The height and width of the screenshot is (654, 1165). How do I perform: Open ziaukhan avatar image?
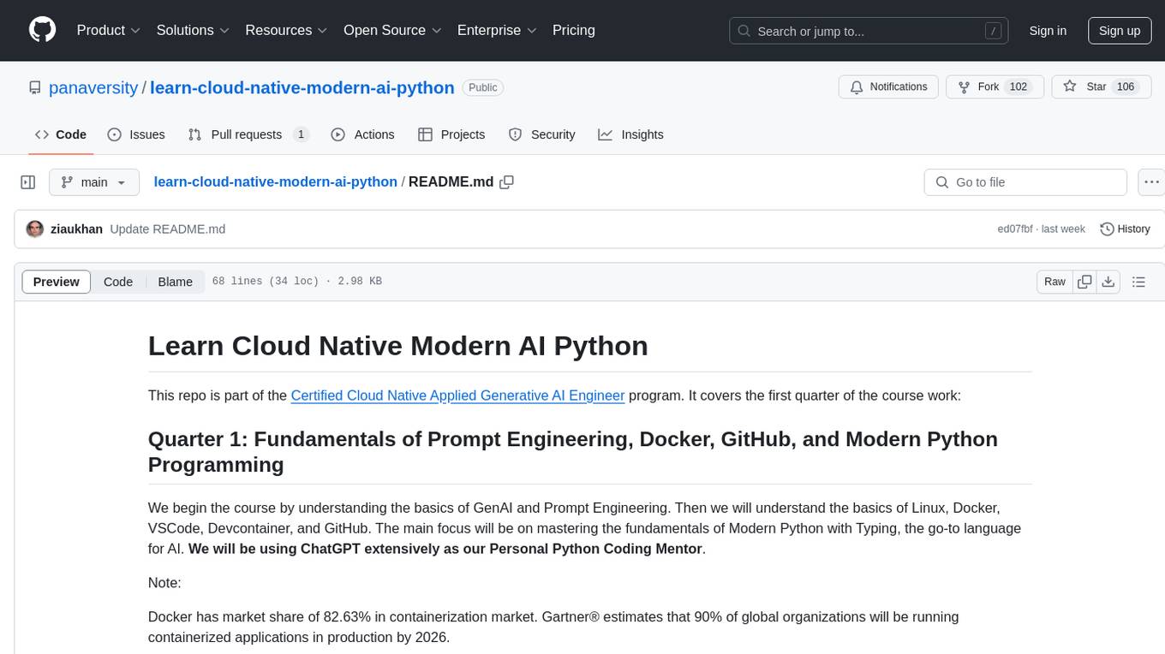coord(35,229)
